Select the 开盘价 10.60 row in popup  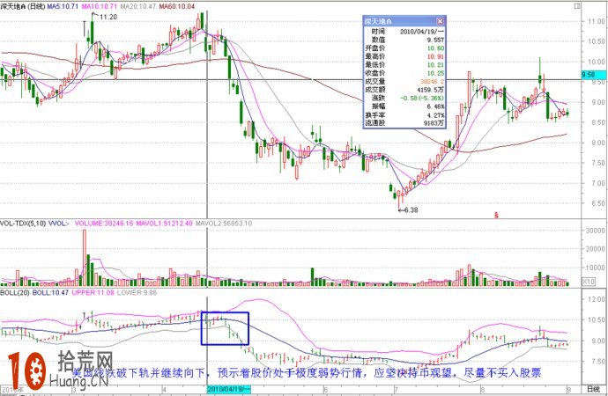(404, 48)
